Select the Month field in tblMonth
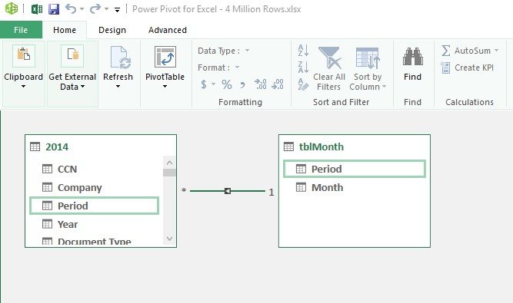This screenshot has height=303, width=513. pyautogui.click(x=355, y=187)
